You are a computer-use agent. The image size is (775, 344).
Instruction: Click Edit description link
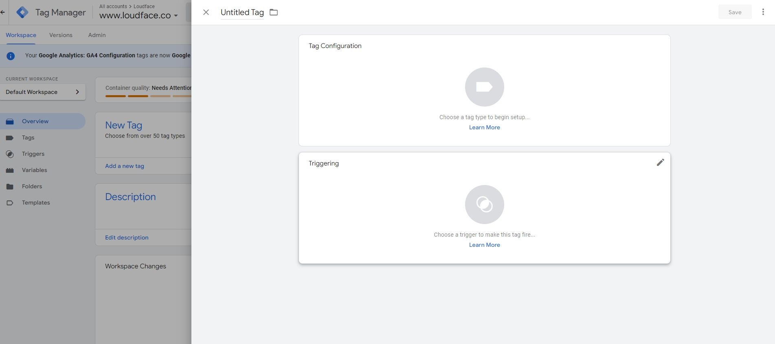127,237
